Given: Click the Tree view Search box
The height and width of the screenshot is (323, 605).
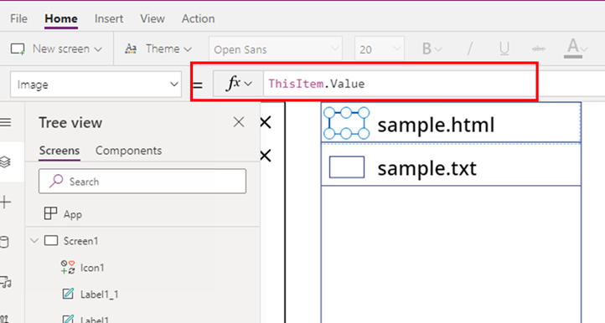Looking at the screenshot, I should [x=142, y=181].
